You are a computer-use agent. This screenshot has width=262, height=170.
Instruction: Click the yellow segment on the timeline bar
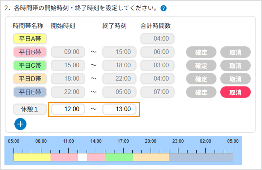[32, 157]
